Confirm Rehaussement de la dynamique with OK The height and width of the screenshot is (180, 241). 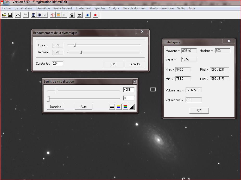click(x=113, y=64)
